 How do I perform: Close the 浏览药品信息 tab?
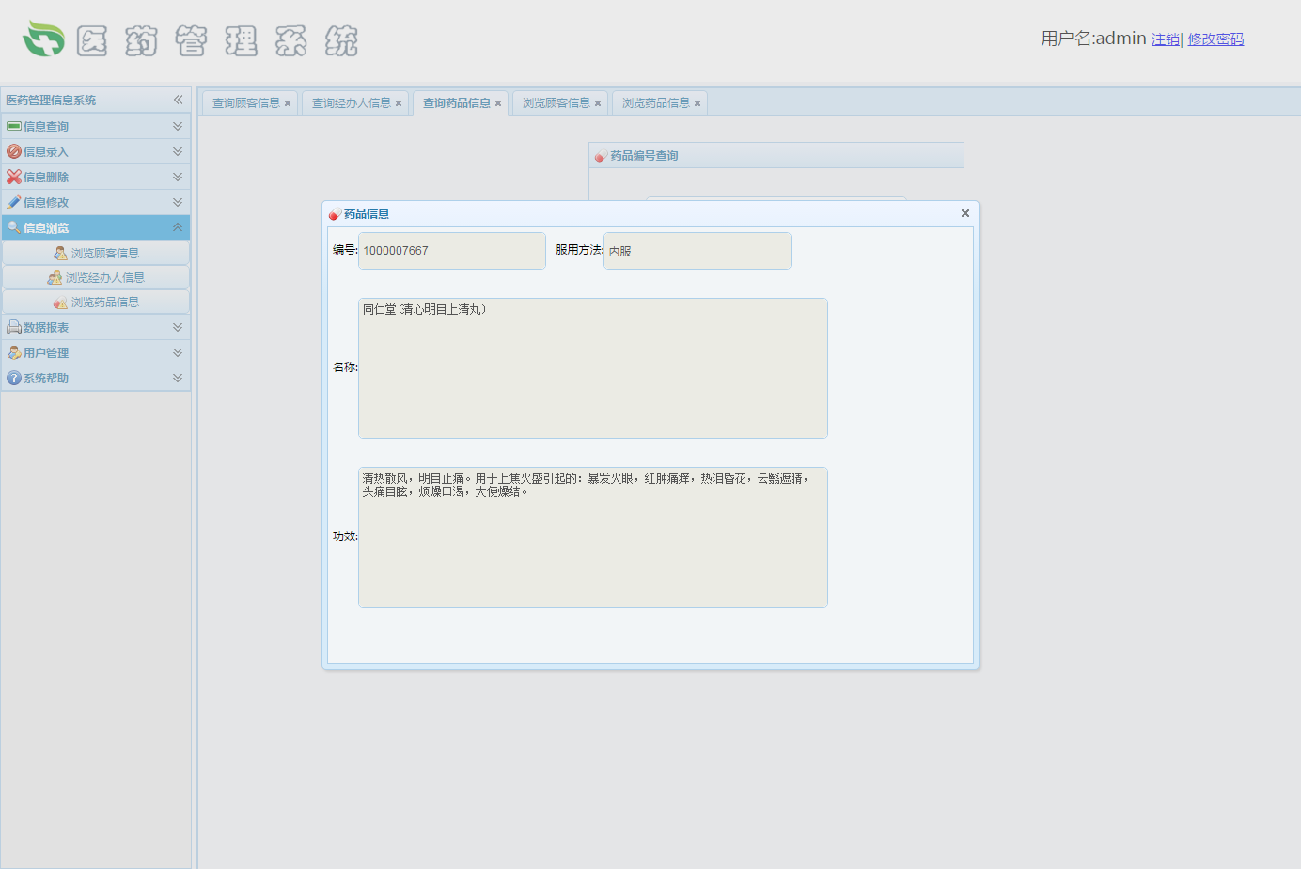698,103
